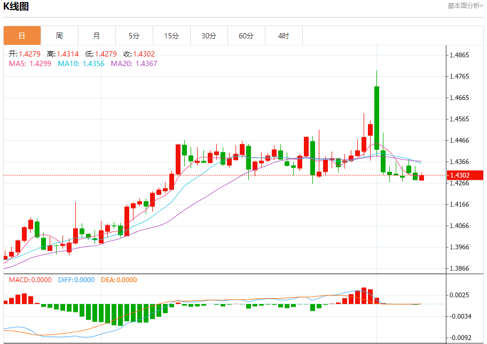Click the 开:1.4279 open price value
This screenshot has width=487, height=344.
point(25,54)
